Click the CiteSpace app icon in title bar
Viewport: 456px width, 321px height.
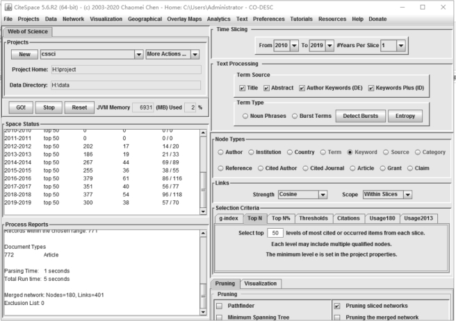7,6
